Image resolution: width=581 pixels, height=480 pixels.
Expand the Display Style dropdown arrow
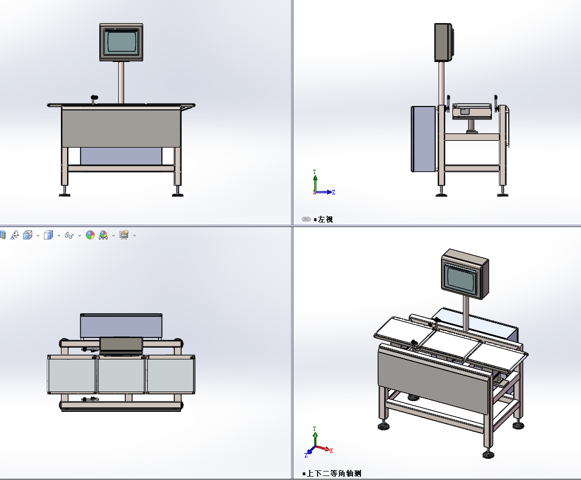click(x=59, y=235)
